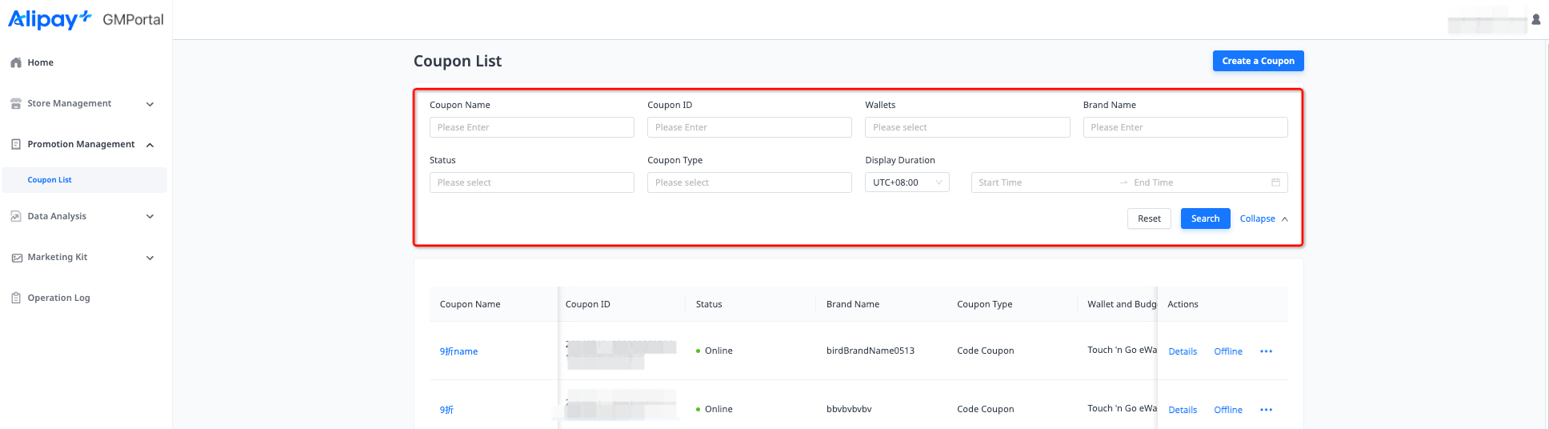This screenshot has width=1549, height=429.
Task: Expand the Store Management menu
Action: (150, 104)
